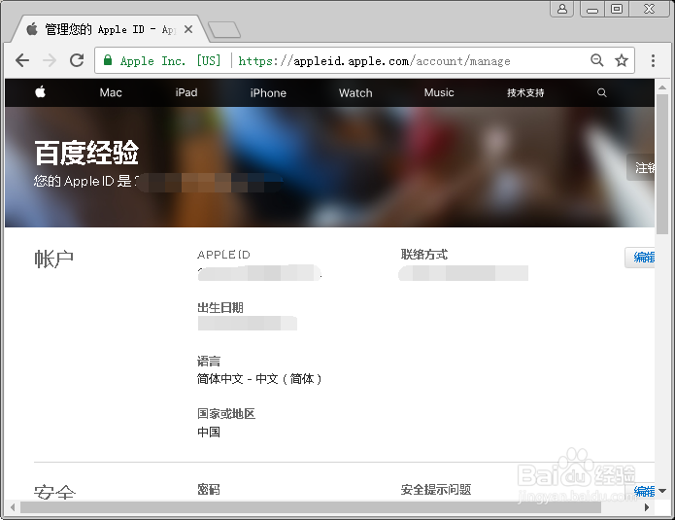This screenshot has width=675, height=520.
Task: Click the vertical scrollbar down arrow
Action: point(662,491)
